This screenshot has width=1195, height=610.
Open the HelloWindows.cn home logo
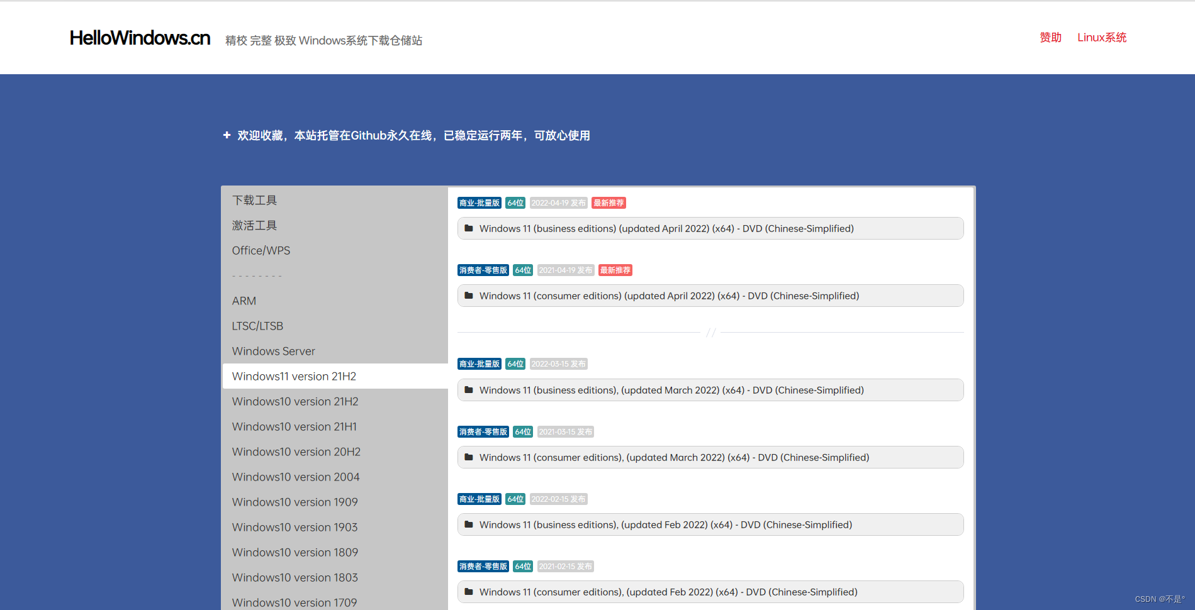140,38
